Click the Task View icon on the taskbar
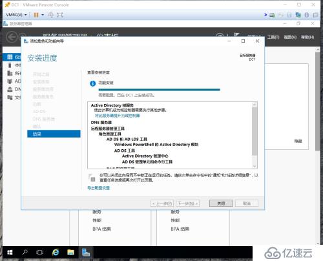 click(x=40, y=253)
